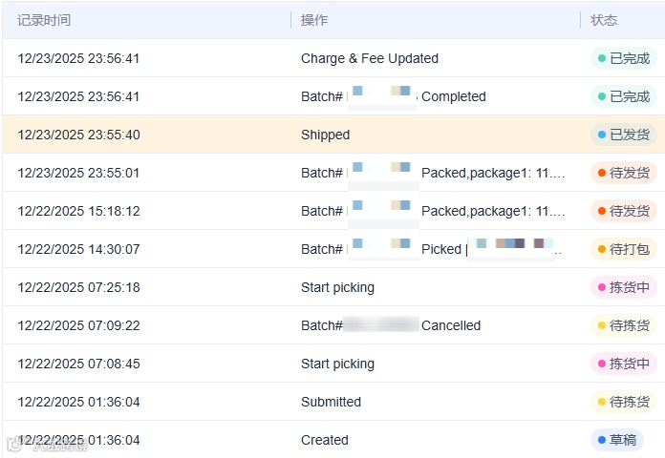This screenshot has height=458, width=665.
Task: Click 拣货中 badge in the 07:25:18 row
Action: [x=623, y=287]
